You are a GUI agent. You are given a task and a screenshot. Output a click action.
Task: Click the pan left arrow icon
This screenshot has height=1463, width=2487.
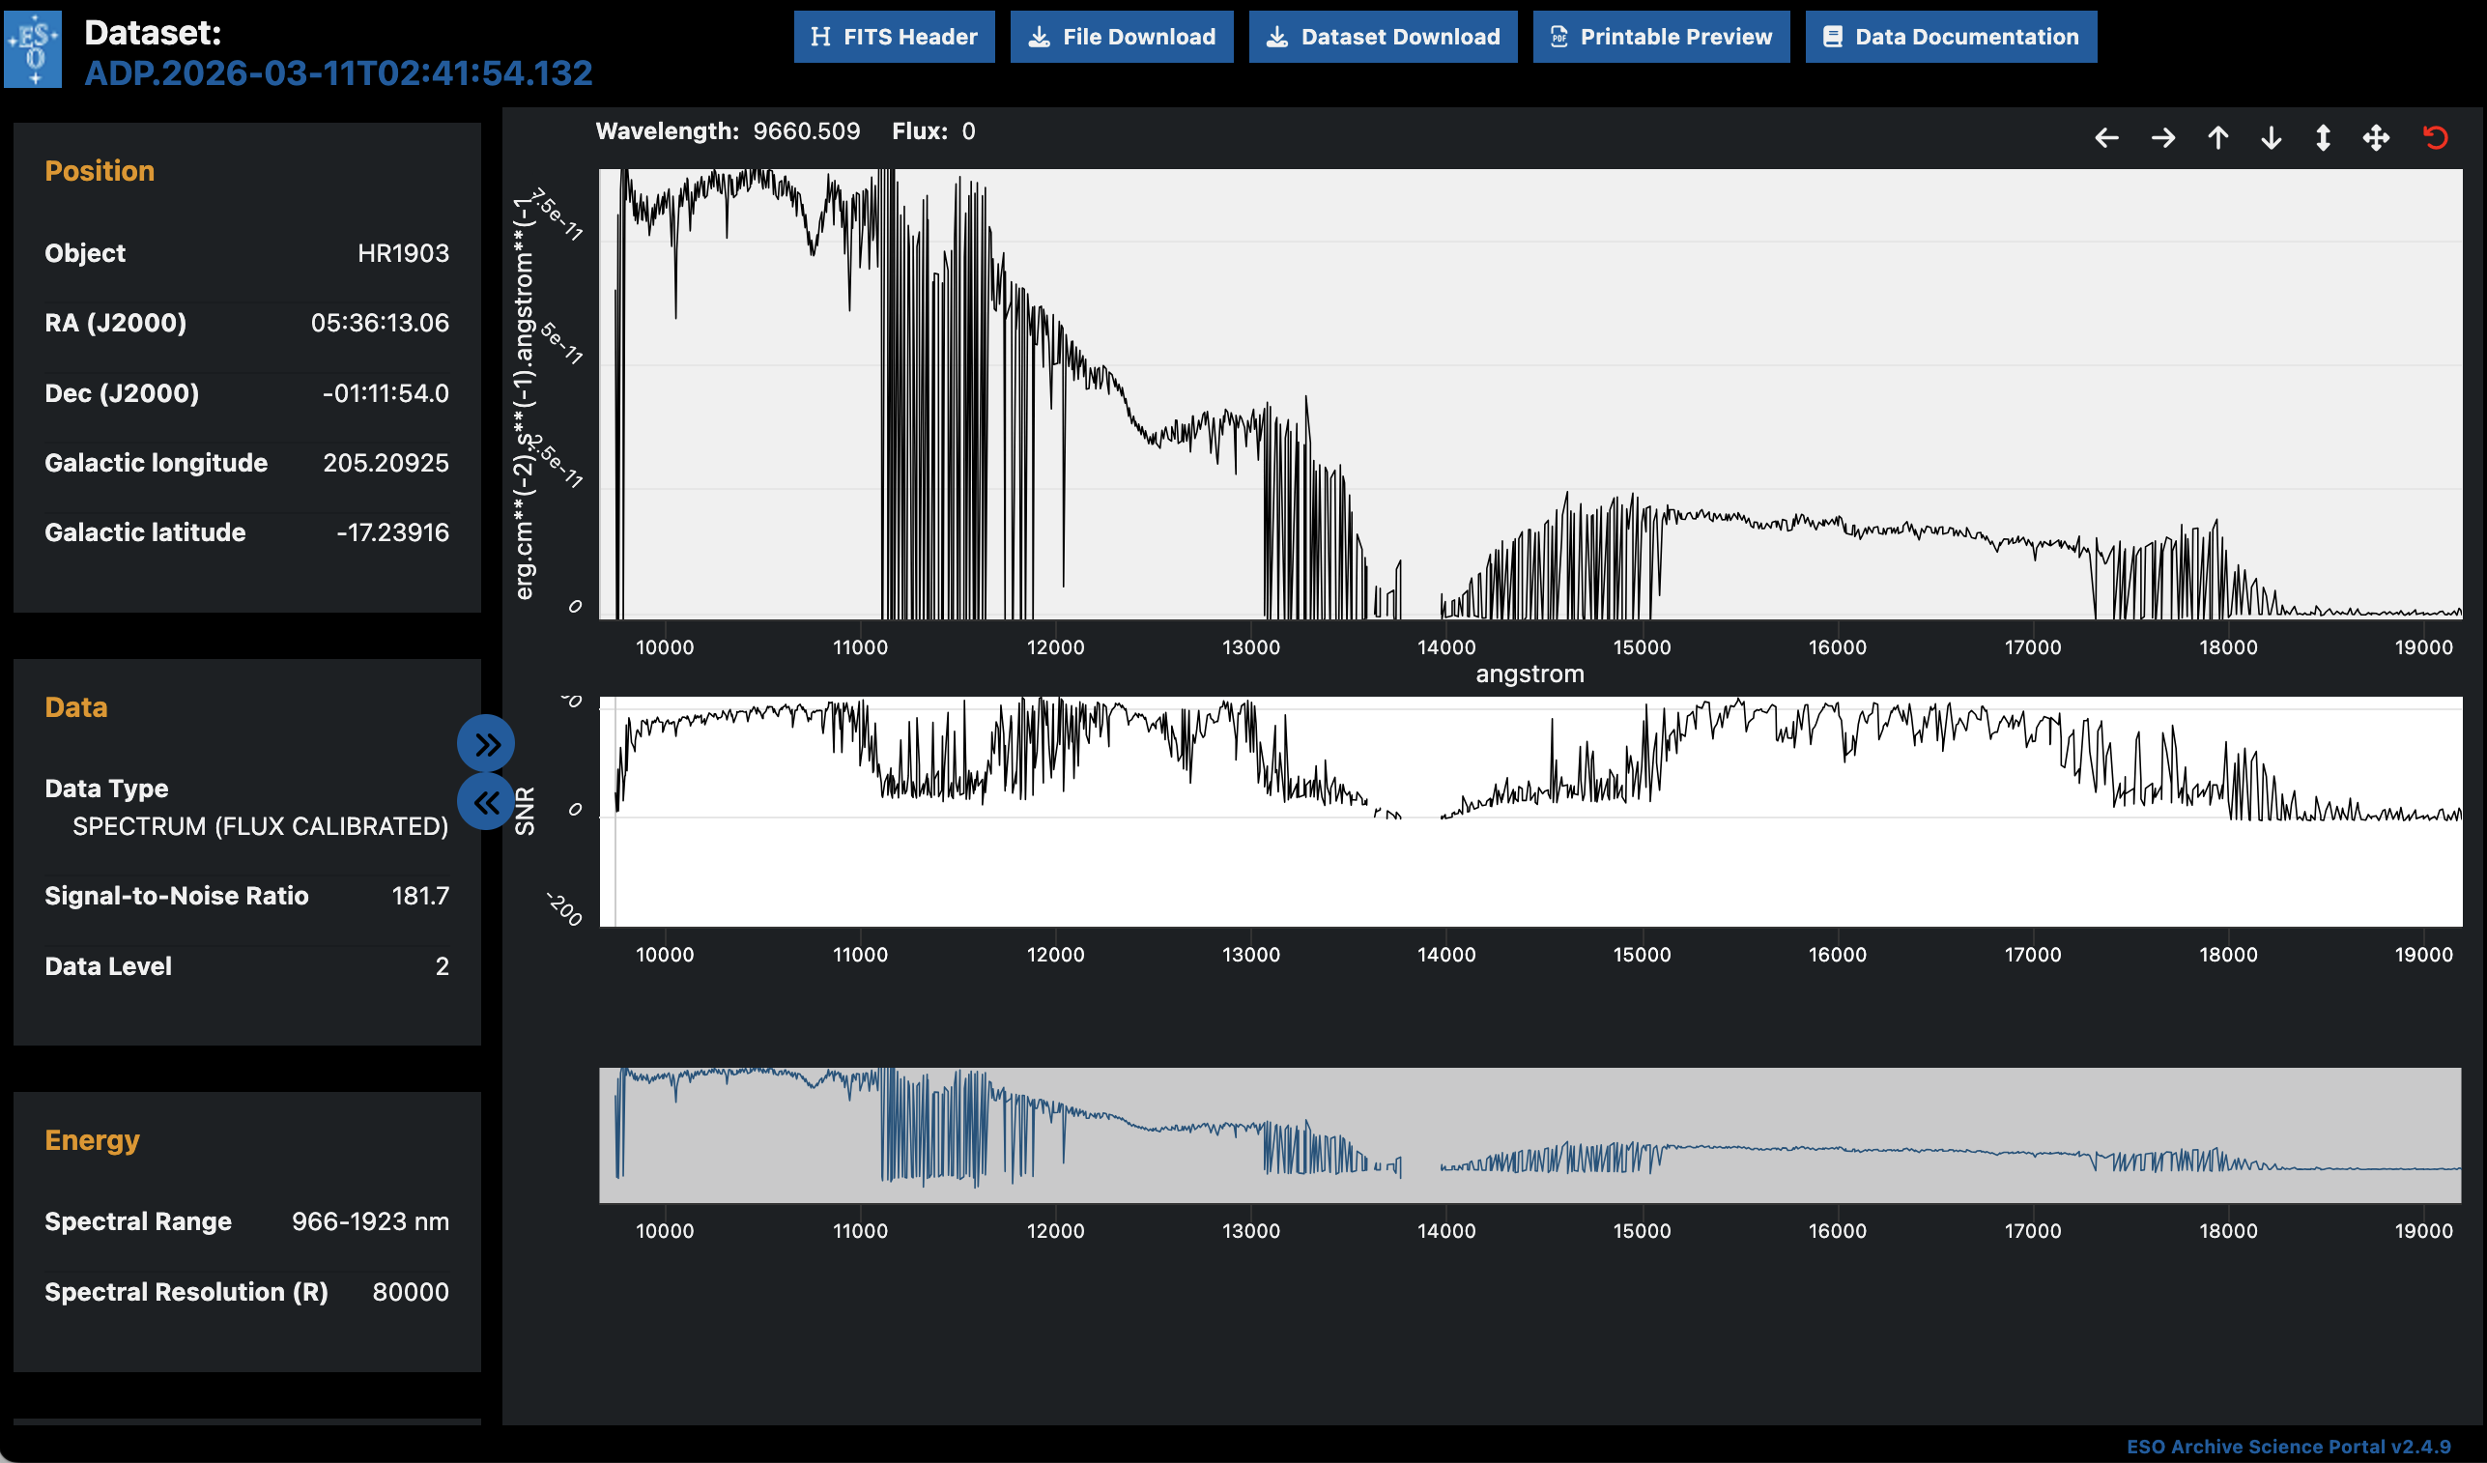coord(2106,138)
